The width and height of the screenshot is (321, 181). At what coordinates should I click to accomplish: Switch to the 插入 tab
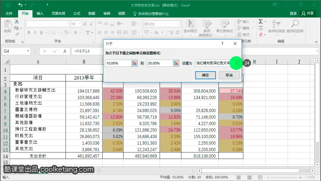40,14
